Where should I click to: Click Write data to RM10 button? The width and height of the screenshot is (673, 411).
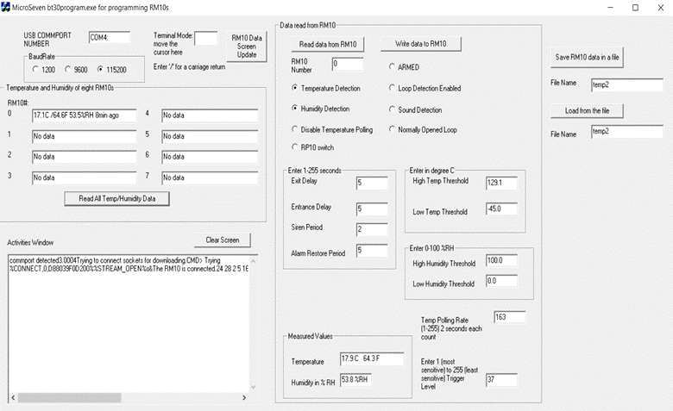click(x=421, y=44)
